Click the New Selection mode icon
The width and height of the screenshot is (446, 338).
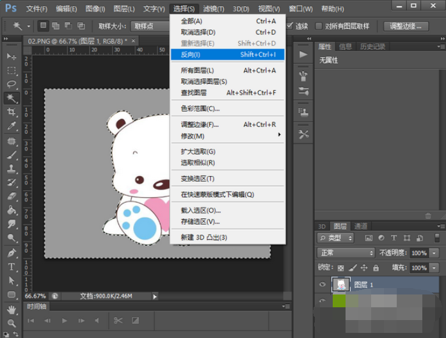tap(44, 26)
